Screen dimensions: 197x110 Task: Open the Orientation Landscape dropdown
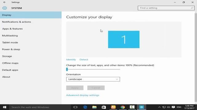pos(93,79)
